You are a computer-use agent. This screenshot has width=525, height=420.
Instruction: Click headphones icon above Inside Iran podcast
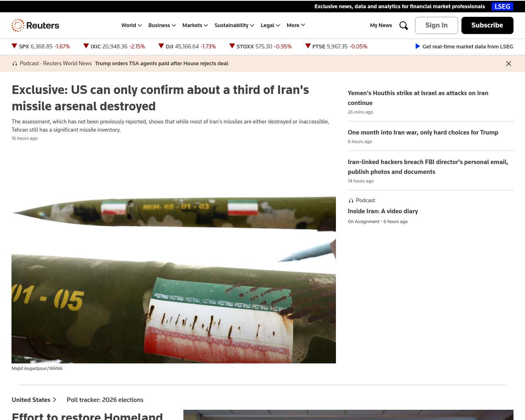pyautogui.click(x=351, y=201)
